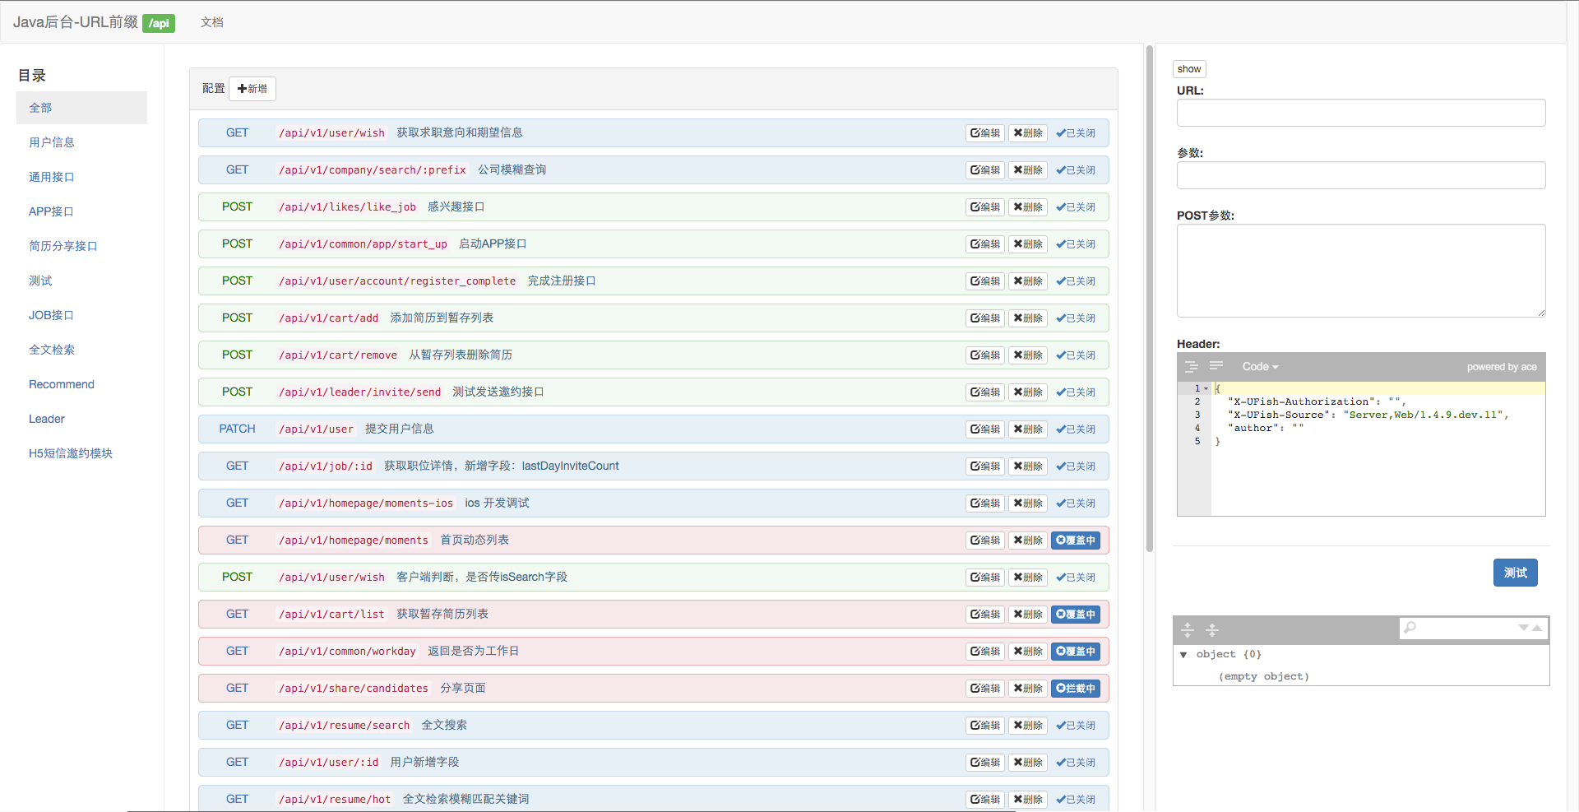Toggle 已关闭 status for PATCH /api/v1/user

pos(1076,429)
